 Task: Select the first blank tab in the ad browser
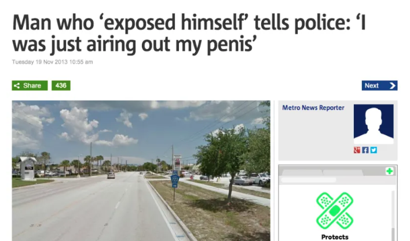pyautogui.click(x=302, y=172)
